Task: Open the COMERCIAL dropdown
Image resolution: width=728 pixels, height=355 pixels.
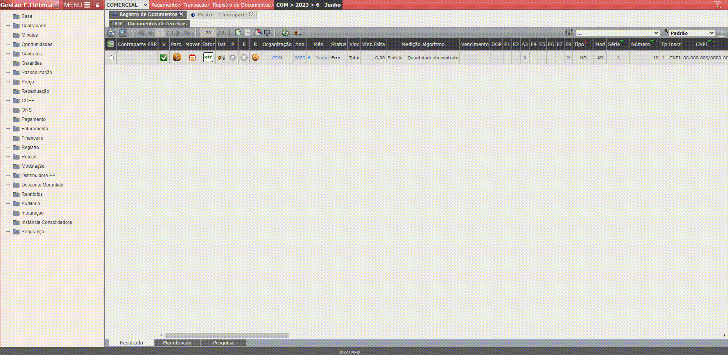Action: click(127, 5)
